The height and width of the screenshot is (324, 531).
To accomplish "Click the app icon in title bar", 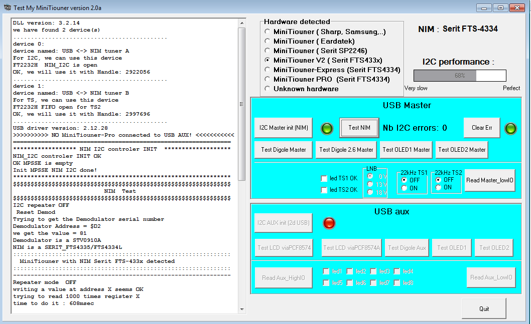I will coord(8,8).
